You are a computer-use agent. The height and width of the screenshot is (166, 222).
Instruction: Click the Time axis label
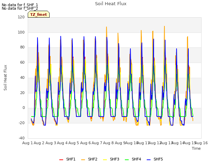click(196, 148)
